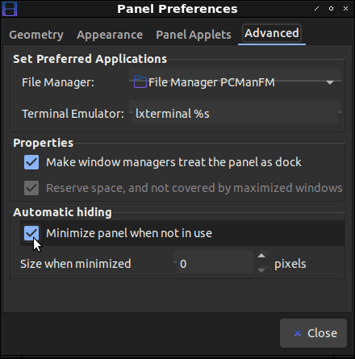Focus the Terminal Emulator text field
Viewport: 355px width, 359px height.
click(236, 113)
